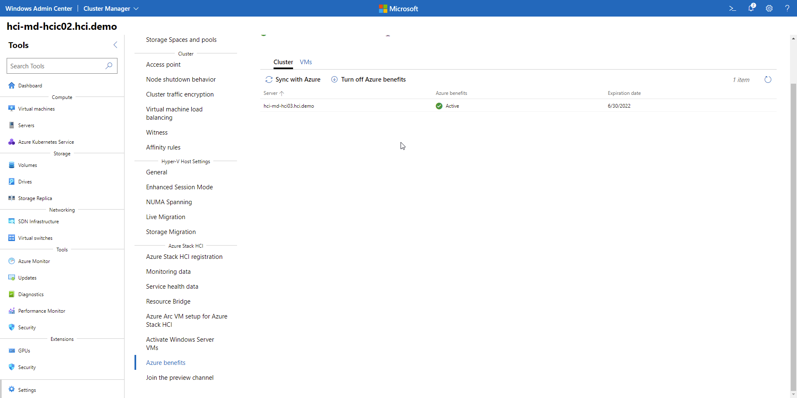This screenshot has height=398, width=797.
Task: Open Storage Spaces and pools settings
Action: pos(181,40)
